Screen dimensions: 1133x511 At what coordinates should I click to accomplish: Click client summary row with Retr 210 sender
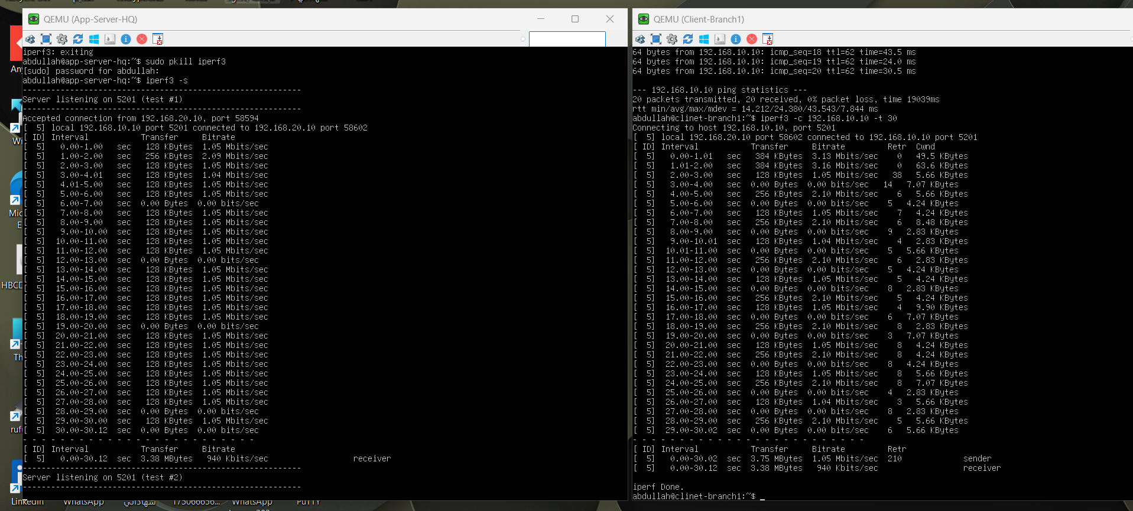(x=812, y=458)
